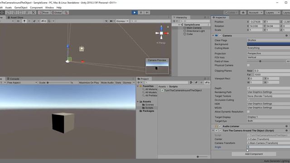Image resolution: width=290 pixels, height=163 pixels.
Task: Open the Assets menu
Action: pos(8,8)
